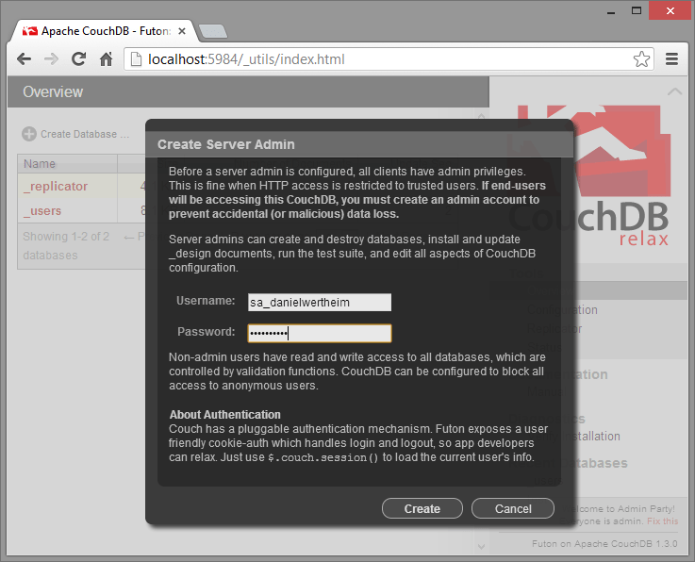The width and height of the screenshot is (695, 562).
Task: Click the CouchDB relax logo
Action: click(x=590, y=176)
